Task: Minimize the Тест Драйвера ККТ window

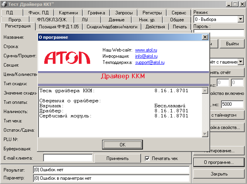Action: [229, 4]
